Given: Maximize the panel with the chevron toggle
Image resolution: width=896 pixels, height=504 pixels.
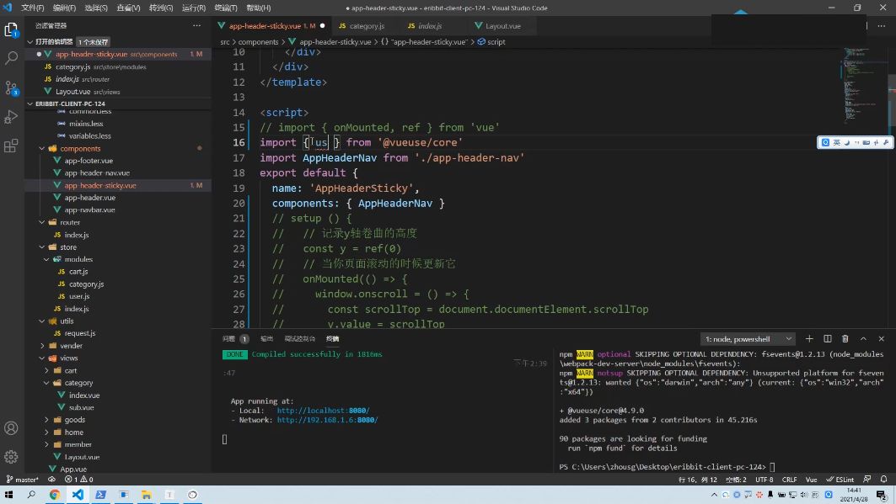Looking at the screenshot, I should [x=863, y=338].
